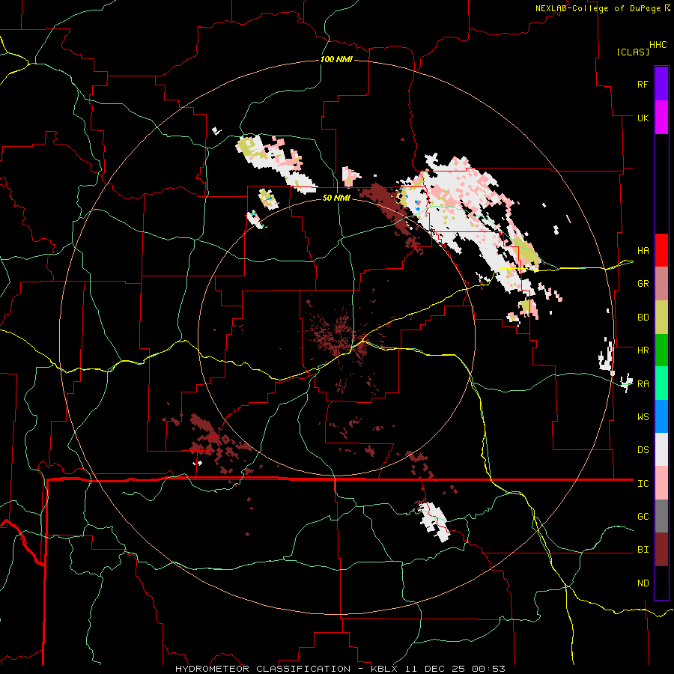Click the 'BI' legend label
This screenshot has width=674, height=674.
pos(643,550)
